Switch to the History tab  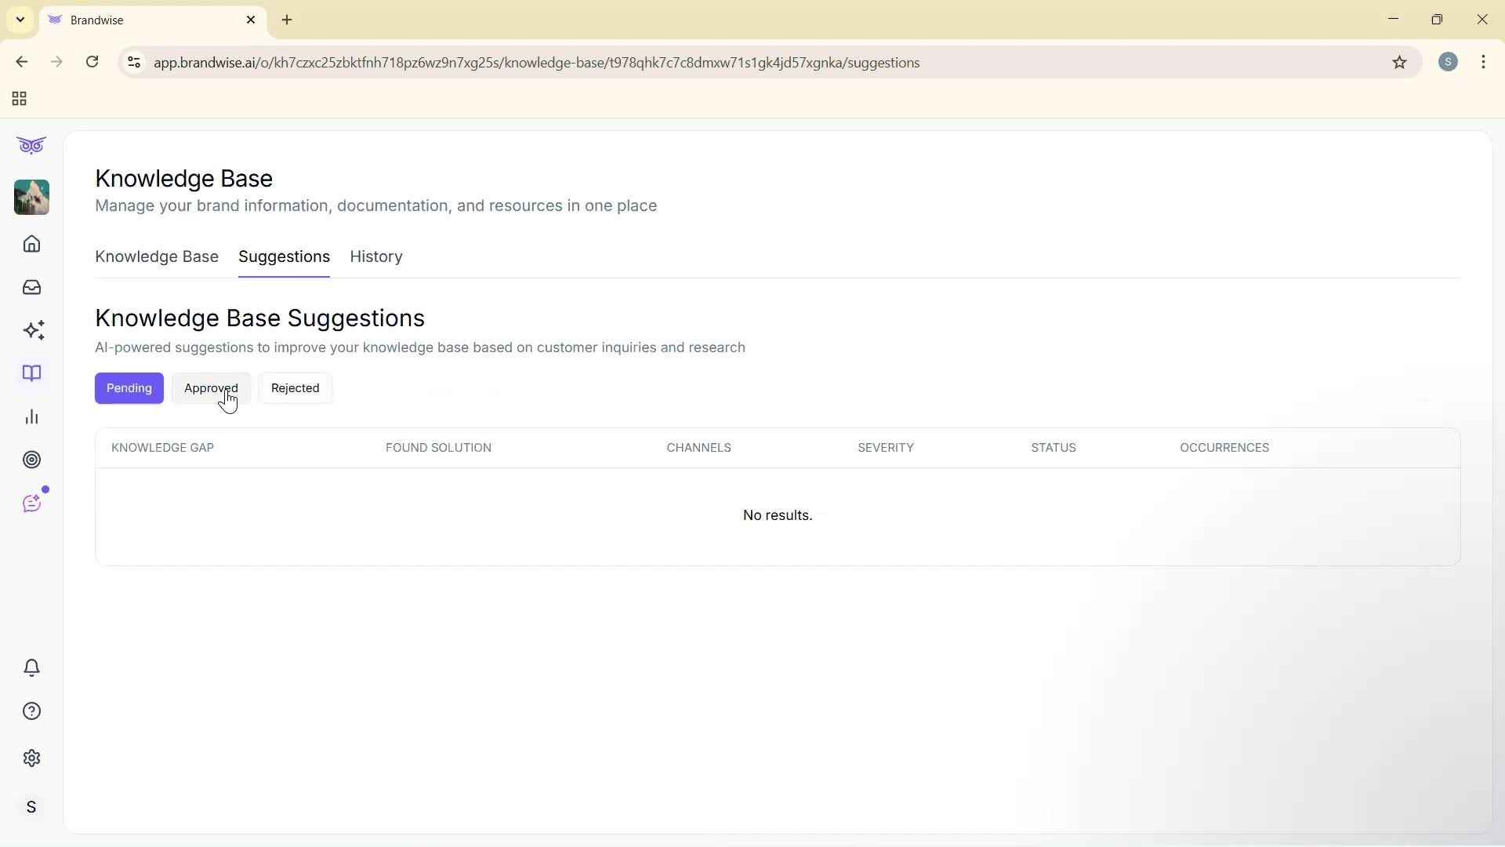[x=375, y=256]
